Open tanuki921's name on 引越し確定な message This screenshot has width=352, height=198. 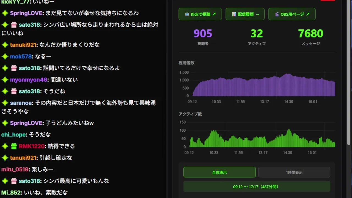pyautogui.click(x=23, y=158)
